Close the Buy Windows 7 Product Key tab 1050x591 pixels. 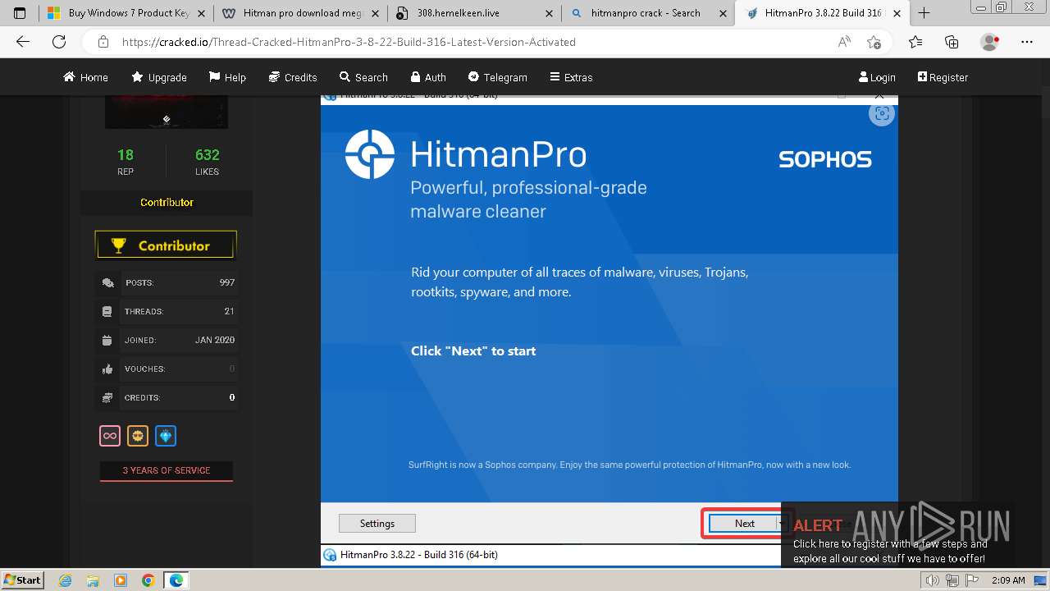[x=202, y=13]
